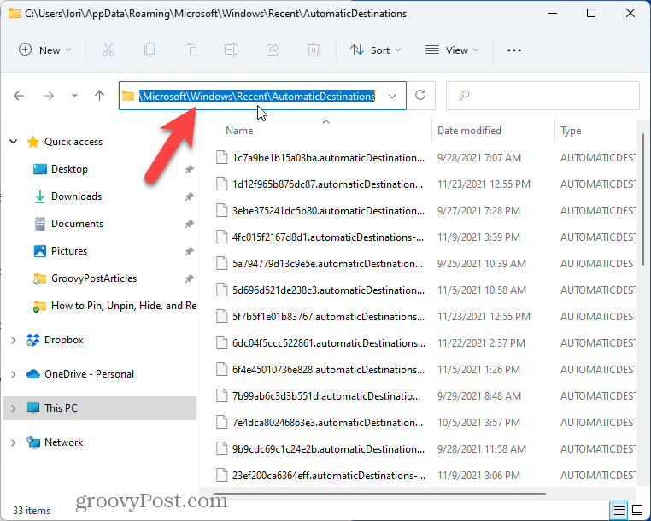Click the pin icon beside Documents
The height and width of the screenshot is (521, 651).
pos(190,224)
